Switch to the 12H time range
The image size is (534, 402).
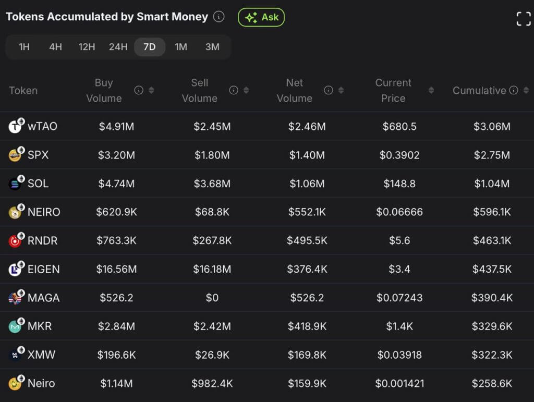pos(87,46)
